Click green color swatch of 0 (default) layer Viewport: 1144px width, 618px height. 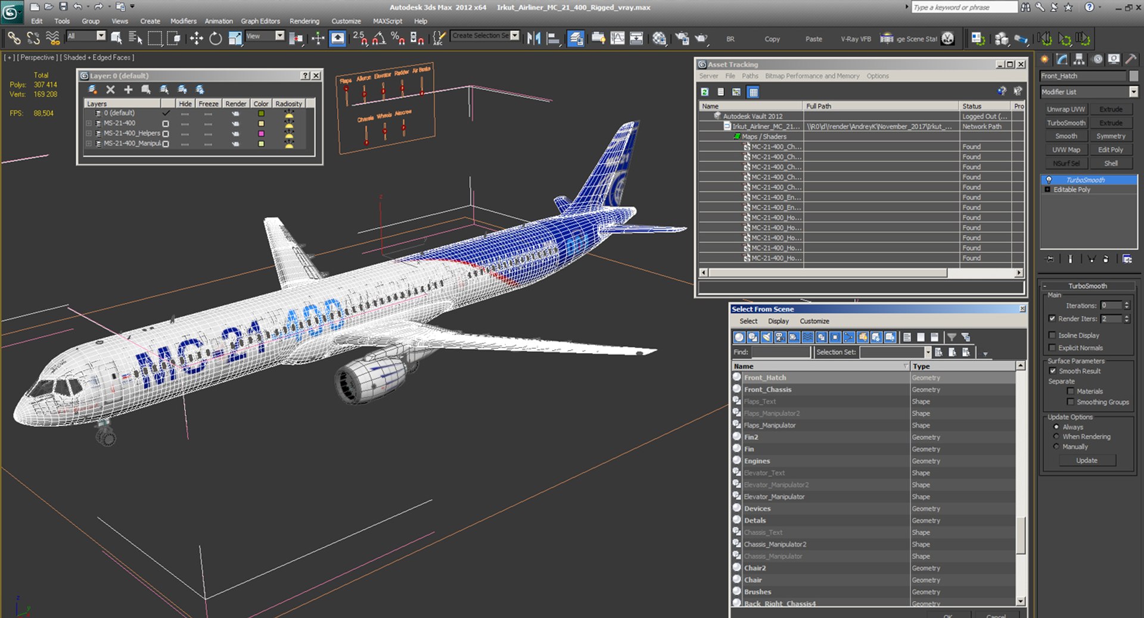261,113
